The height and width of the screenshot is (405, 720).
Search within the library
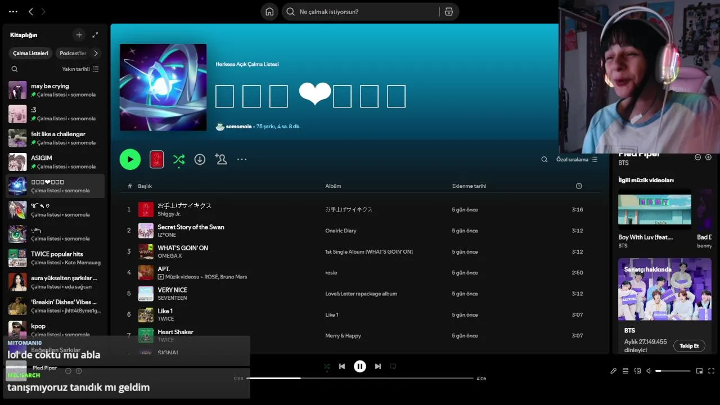(x=15, y=69)
